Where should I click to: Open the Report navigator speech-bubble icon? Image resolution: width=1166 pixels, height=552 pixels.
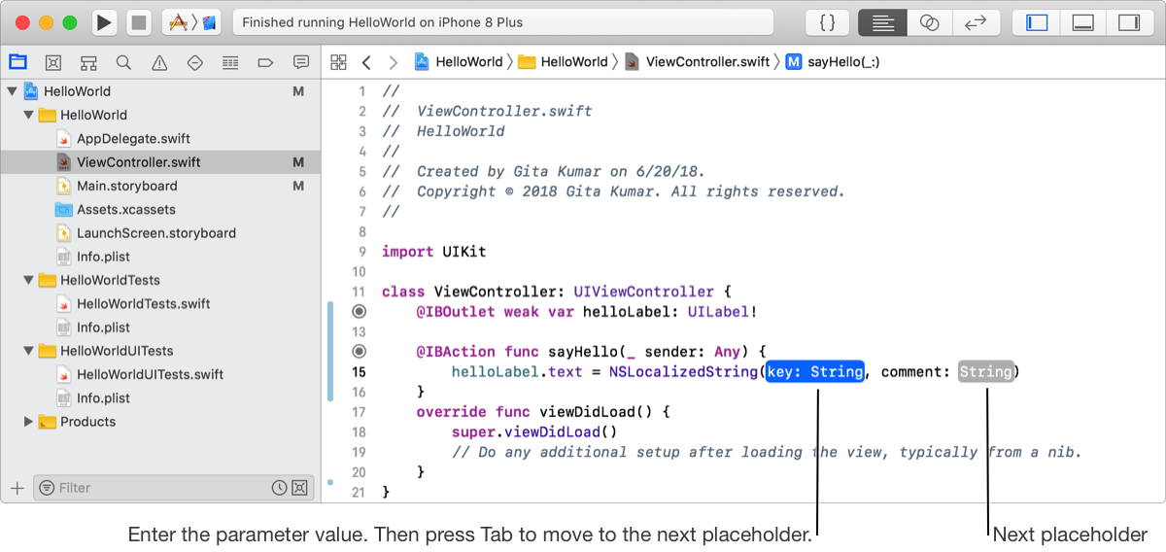coord(301,62)
